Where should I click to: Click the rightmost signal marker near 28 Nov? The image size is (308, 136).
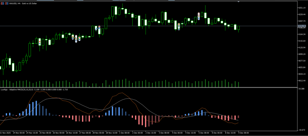click(x=99, y=29)
